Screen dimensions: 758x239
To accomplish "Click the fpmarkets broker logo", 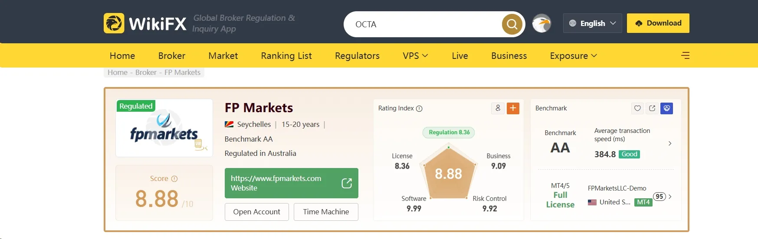I will click(164, 128).
